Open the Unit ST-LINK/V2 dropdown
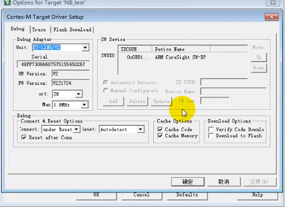 [x=85, y=47]
